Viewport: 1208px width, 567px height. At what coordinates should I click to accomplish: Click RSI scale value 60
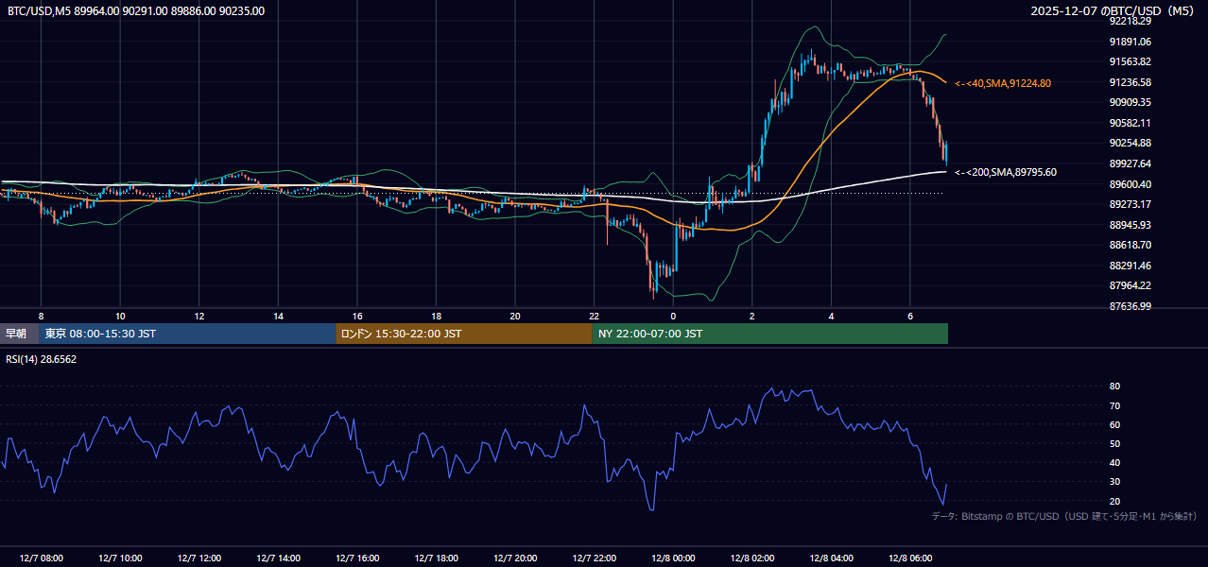point(1114,424)
